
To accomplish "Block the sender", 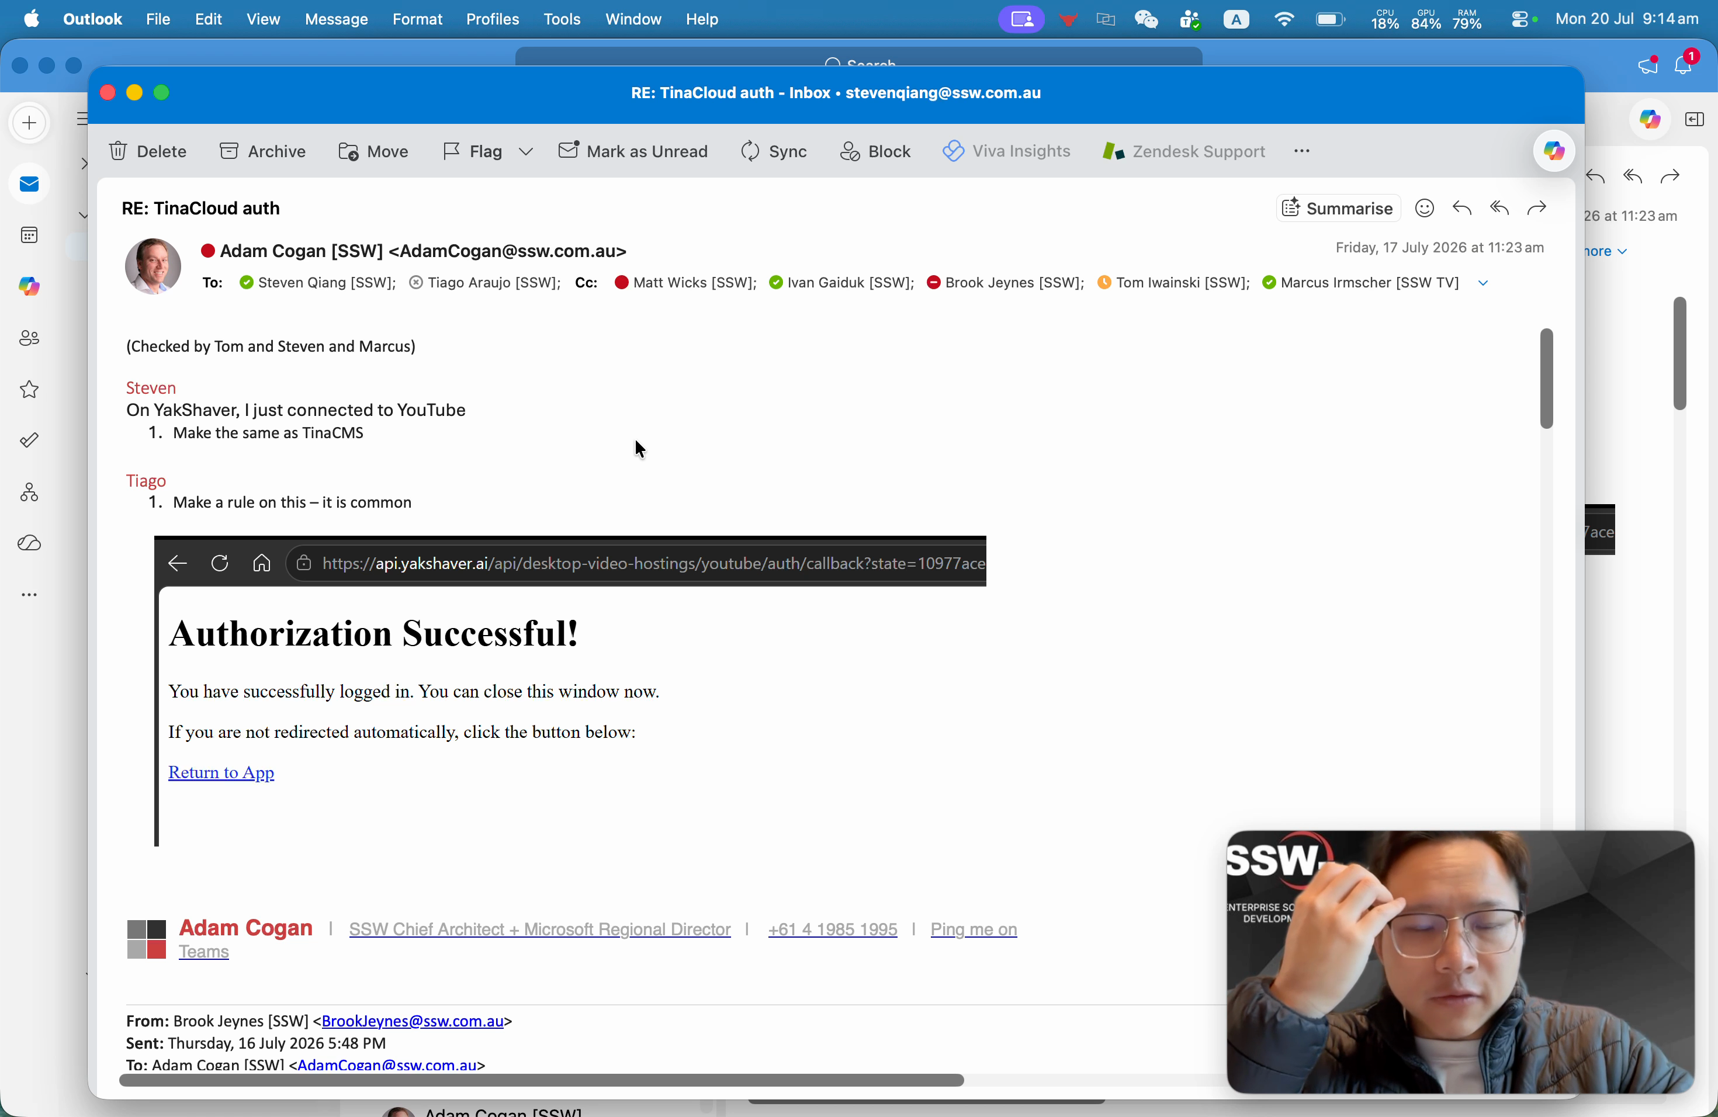I will 875,151.
